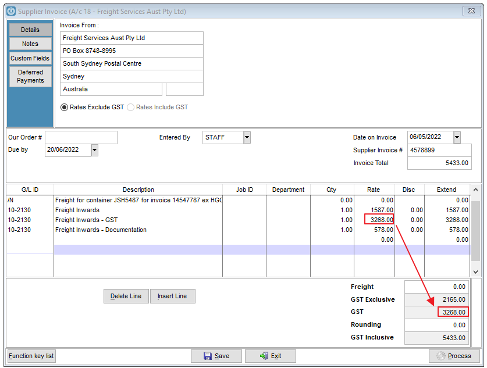Click the GST total value 3268.00
Viewport: 487px width, 368px height.
pos(436,312)
